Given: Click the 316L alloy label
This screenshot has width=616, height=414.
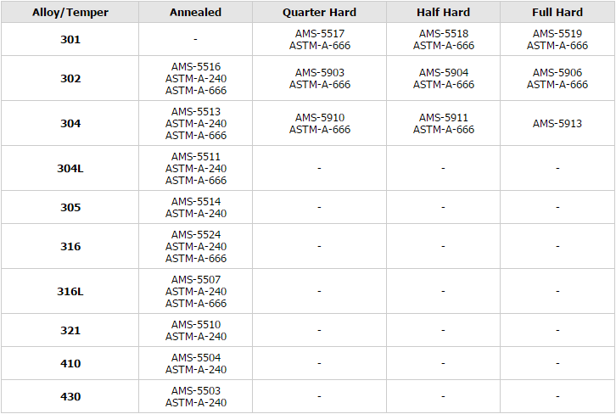Looking at the screenshot, I should tap(70, 292).
